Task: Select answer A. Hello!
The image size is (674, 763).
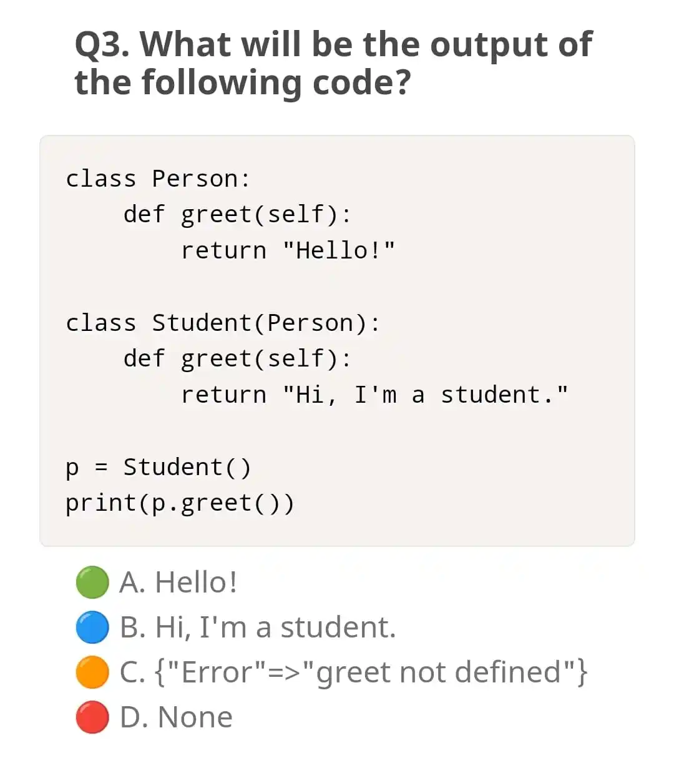Action: (178, 583)
